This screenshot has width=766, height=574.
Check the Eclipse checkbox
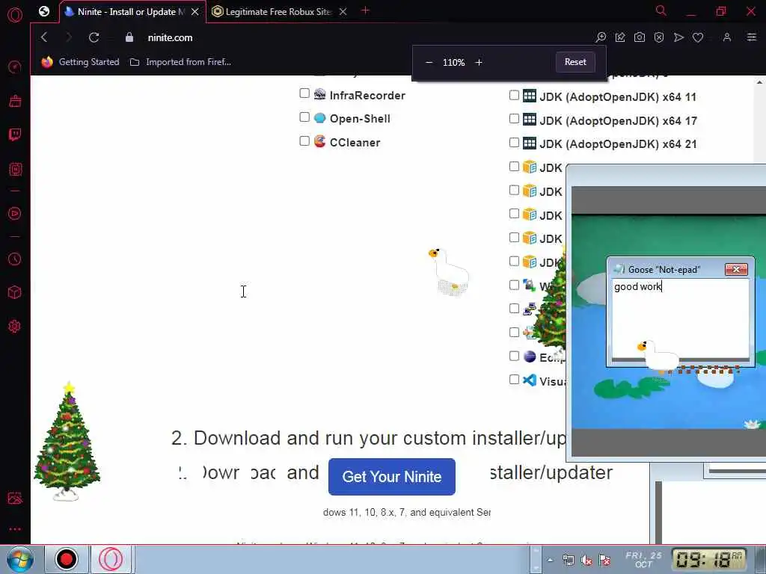[x=514, y=356]
